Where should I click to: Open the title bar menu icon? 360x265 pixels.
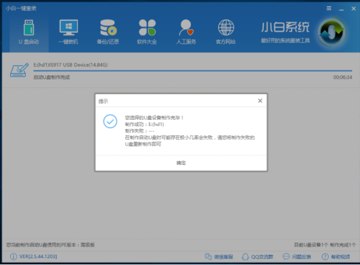point(329,8)
